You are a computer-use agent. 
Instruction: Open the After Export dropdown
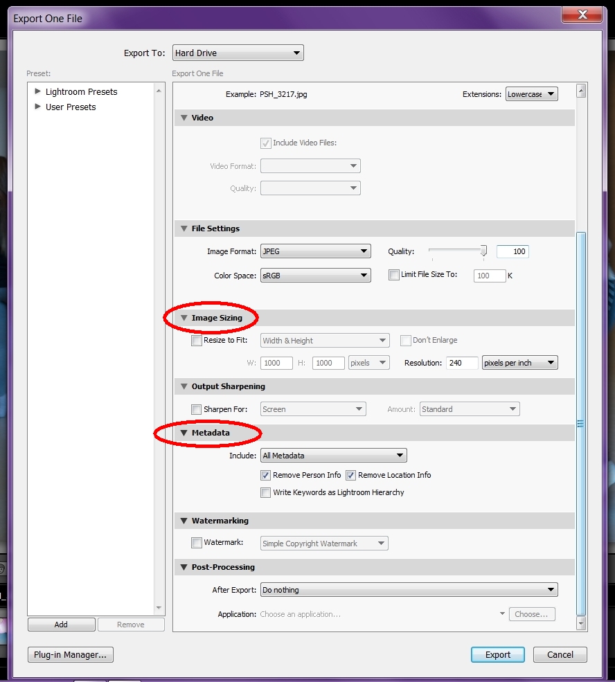(x=409, y=590)
